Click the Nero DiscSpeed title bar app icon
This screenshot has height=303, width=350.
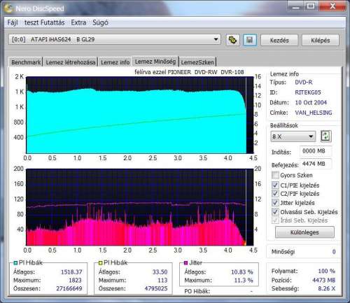pyautogui.click(x=8, y=8)
